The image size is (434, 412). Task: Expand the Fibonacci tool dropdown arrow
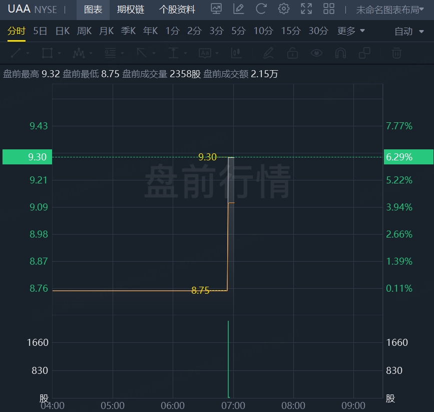pos(122,53)
